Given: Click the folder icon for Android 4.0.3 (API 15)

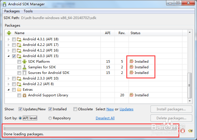Looking at the screenshot, I should (x=19, y=56).
